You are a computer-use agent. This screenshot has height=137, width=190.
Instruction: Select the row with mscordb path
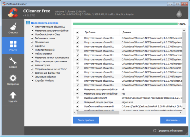(128, 51)
